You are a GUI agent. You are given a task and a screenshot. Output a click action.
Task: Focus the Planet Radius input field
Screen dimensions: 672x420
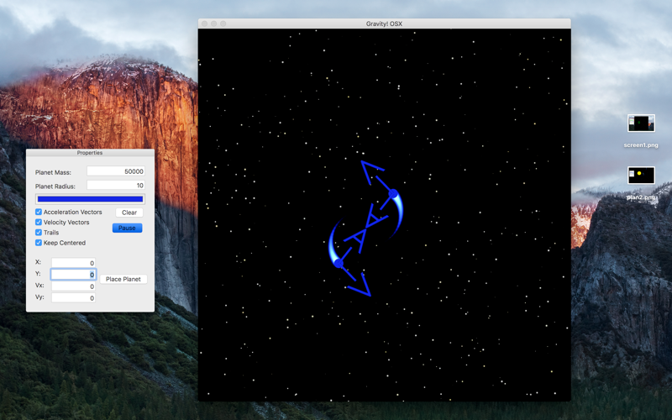(x=116, y=185)
